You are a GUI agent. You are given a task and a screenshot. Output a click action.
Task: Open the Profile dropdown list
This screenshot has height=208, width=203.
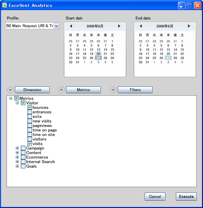click(57, 26)
